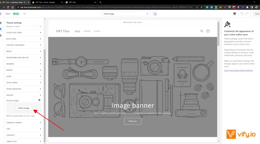Click the exit editor icon top-left

tap(1, 14)
